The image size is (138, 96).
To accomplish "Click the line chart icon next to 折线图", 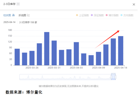I will pos(28,15).
